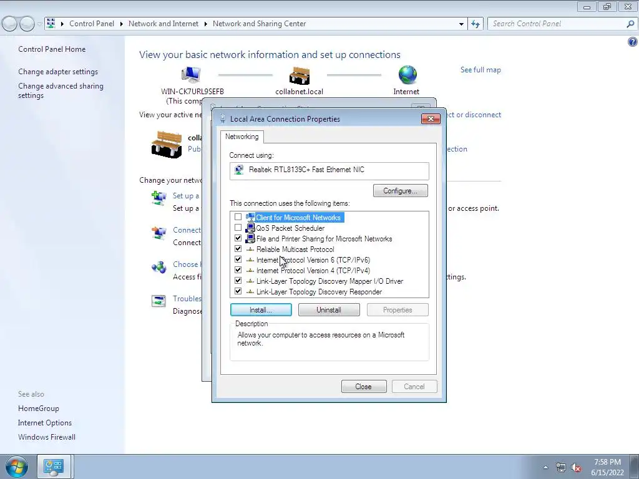Screen dimensions: 639x479
Task: Click Network and Sharing Center breadcrumb
Action: click(x=259, y=24)
